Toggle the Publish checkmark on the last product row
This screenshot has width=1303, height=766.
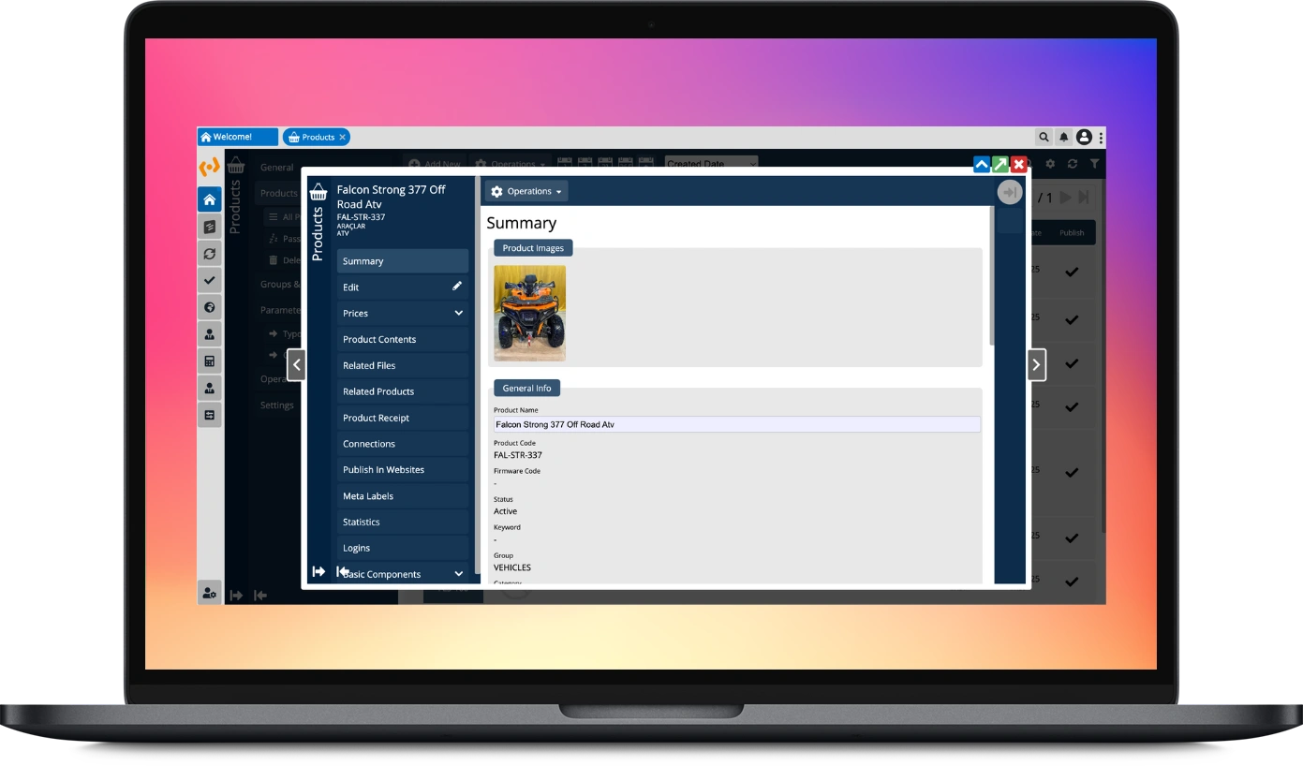point(1071,582)
